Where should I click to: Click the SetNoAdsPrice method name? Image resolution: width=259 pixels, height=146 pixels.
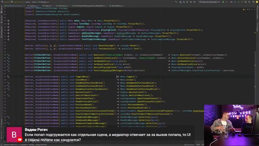pyautogui.click(x=102, y=61)
